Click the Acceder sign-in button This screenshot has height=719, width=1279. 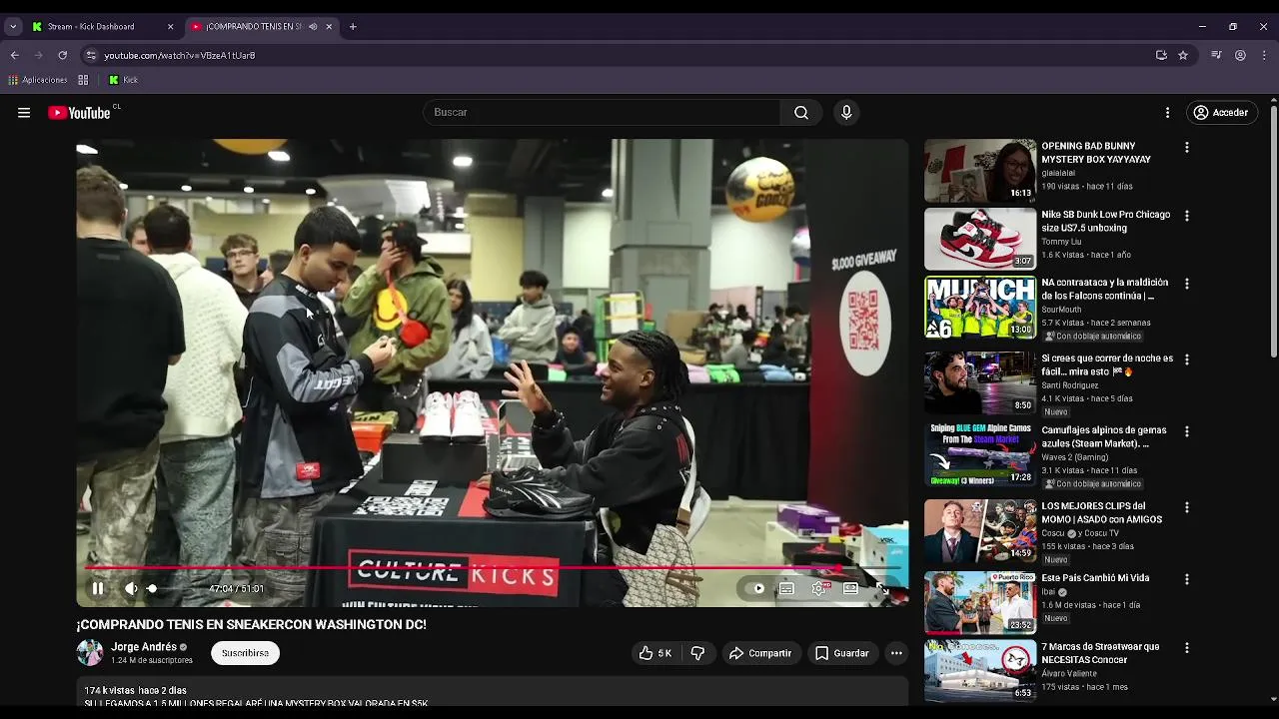click(1221, 113)
